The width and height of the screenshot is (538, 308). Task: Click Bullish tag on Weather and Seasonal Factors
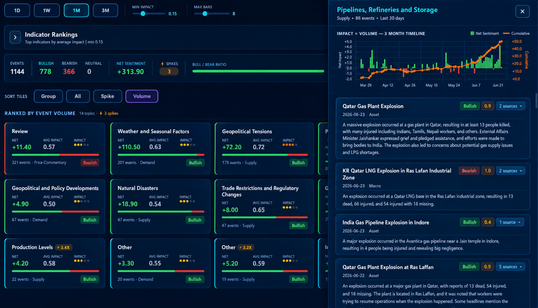[x=195, y=163]
